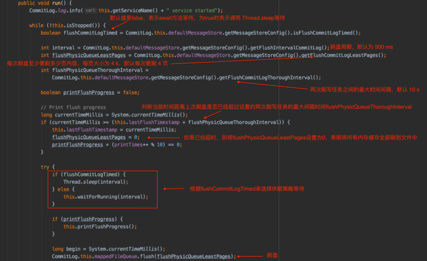Image resolution: width=427 pixels, height=261 pixels.
Task: Click printFlushProgress in the if (printFlushProgress) condition
Action: (x=89, y=219)
